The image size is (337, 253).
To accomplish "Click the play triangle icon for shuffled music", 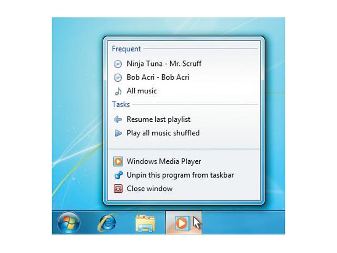I will 118,133.
